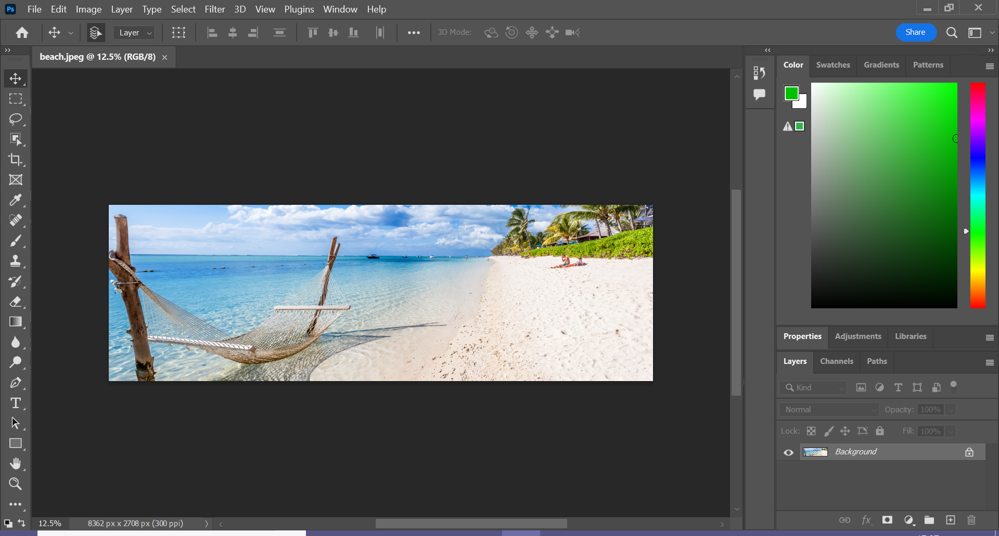The width and height of the screenshot is (999, 536).
Task: Select the Gradient tool
Action: click(16, 322)
